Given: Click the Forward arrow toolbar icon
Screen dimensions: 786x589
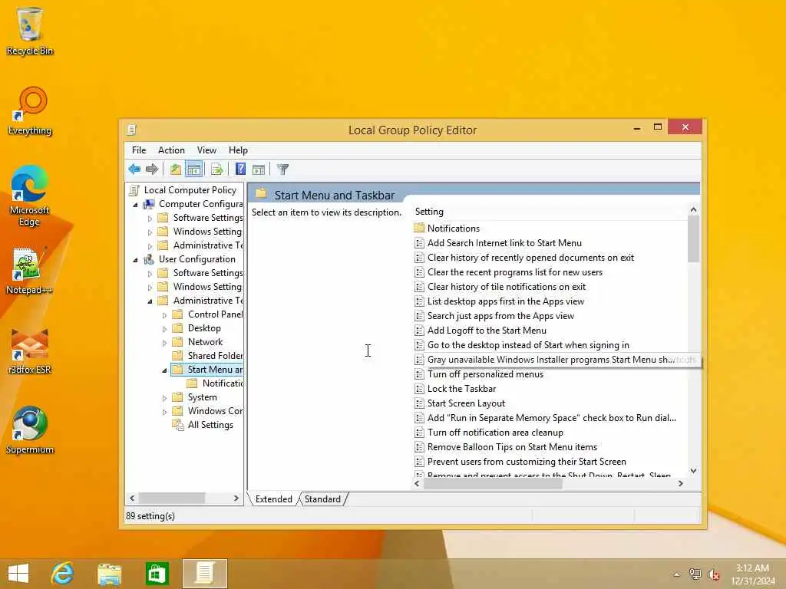Looking at the screenshot, I should [151, 169].
